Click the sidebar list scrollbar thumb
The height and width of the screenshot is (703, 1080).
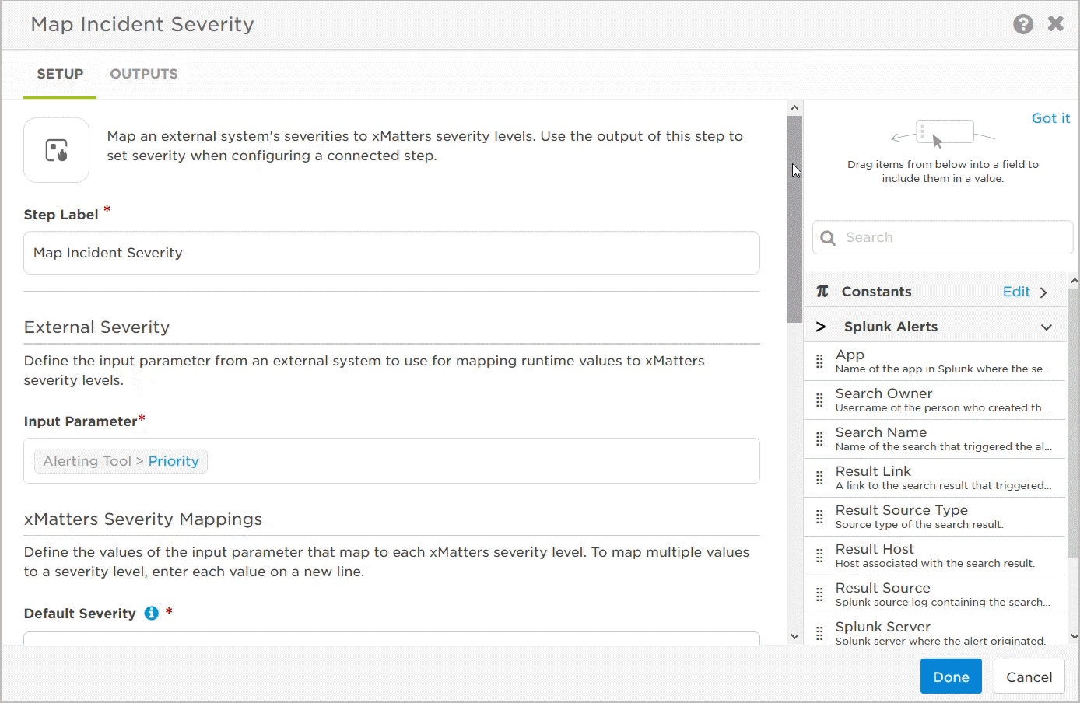click(x=1074, y=422)
